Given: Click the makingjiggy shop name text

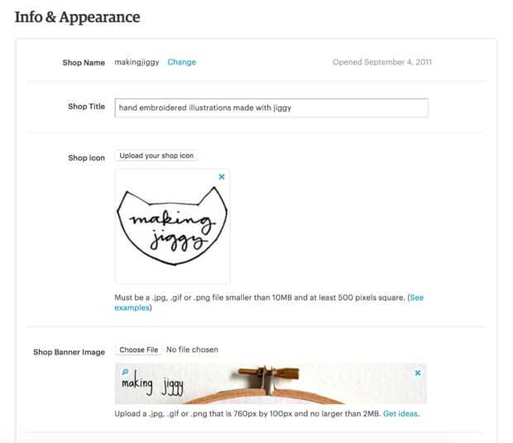Looking at the screenshot, I should (137, 62).
